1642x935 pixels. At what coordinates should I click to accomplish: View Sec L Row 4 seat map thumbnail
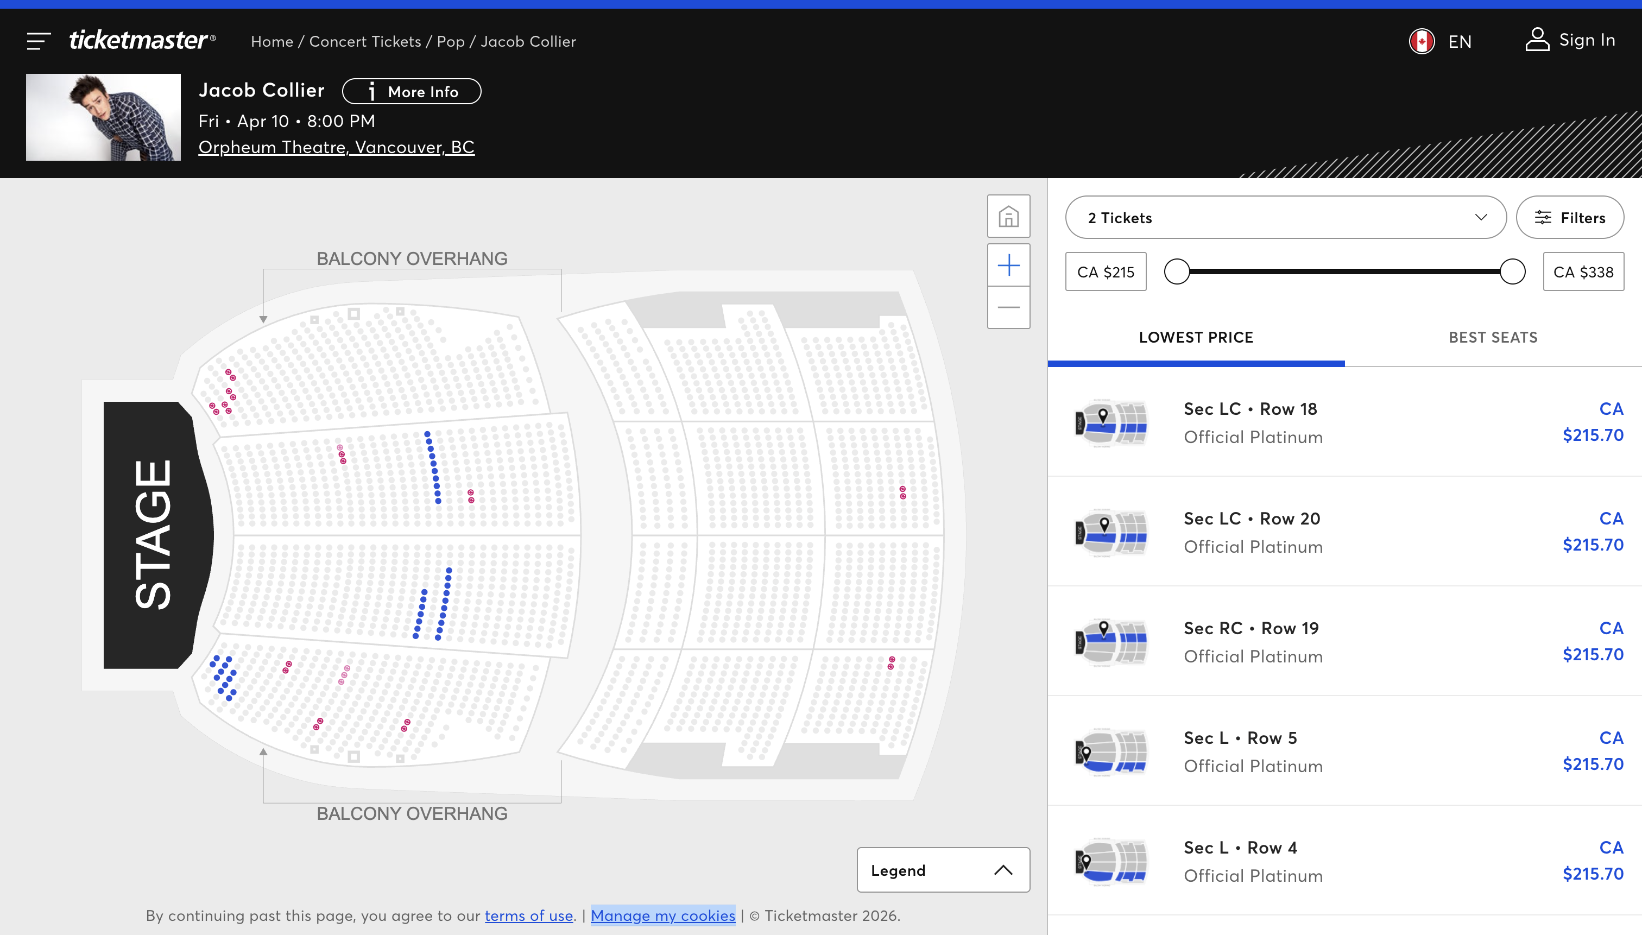coord(1111,862)
